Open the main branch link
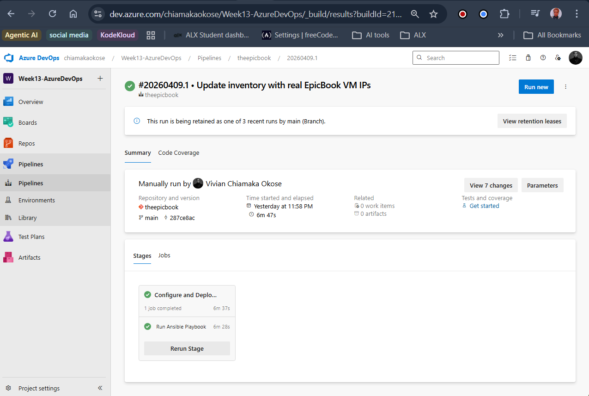The image size is (589, 396). (152, 218)
